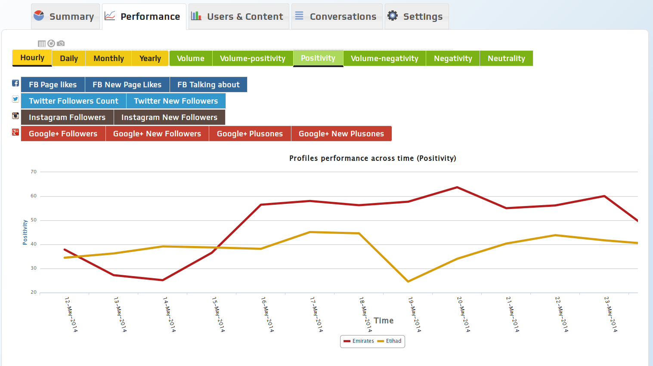Click the Twitter bird icon
Viewport: 653px width, 366px height.
click(x=15, y=99)
